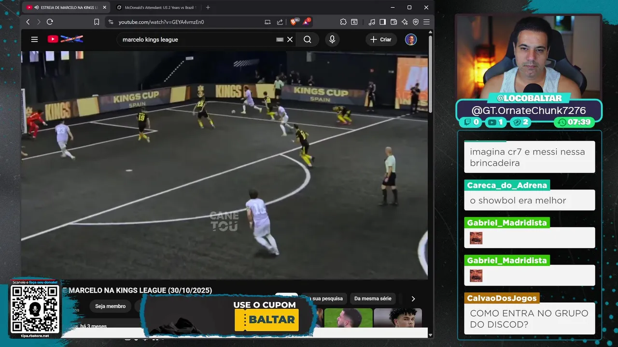Image resolution: width=618 pixels, height=347 pixels.
Task: Open the cast/install icon in address bar
Action: tap(267, 22)
